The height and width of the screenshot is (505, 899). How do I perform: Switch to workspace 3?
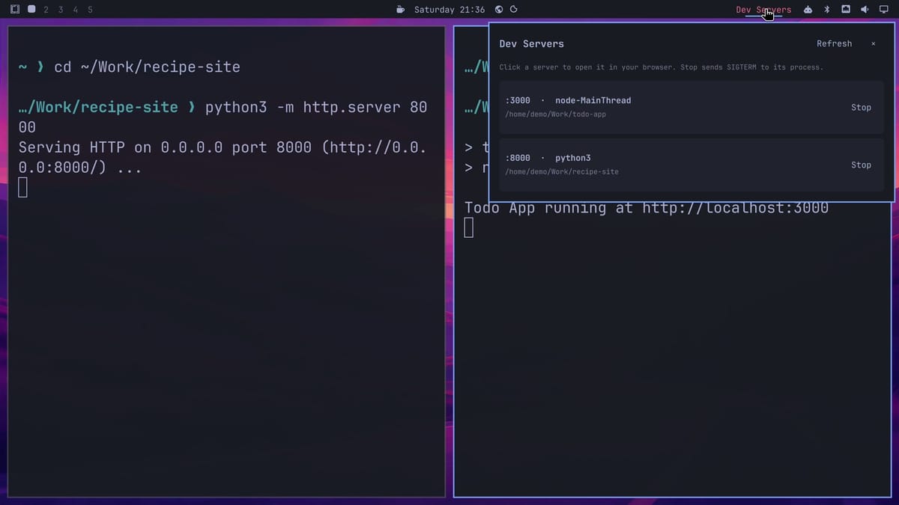point(61,10)
